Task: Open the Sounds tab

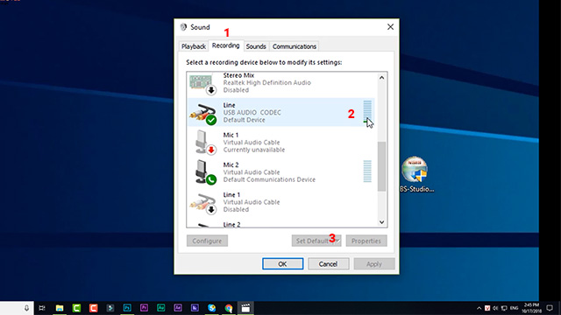Action: pos(256,46)
